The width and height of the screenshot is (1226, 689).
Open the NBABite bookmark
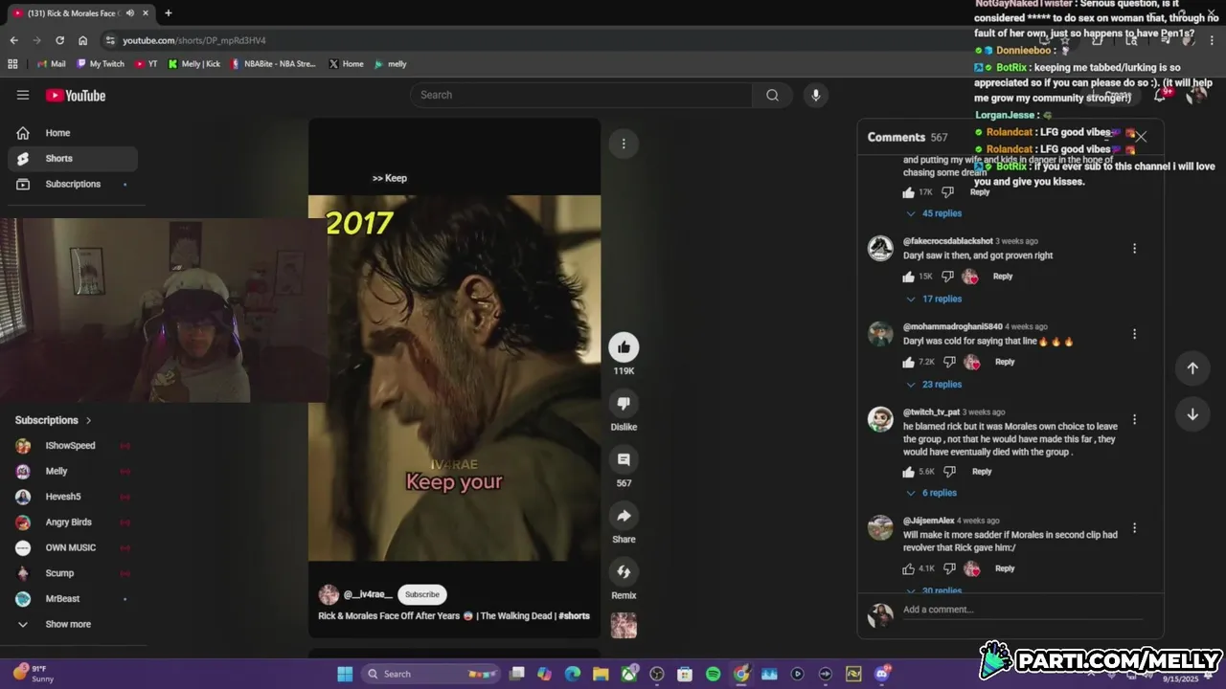(273, 64)
